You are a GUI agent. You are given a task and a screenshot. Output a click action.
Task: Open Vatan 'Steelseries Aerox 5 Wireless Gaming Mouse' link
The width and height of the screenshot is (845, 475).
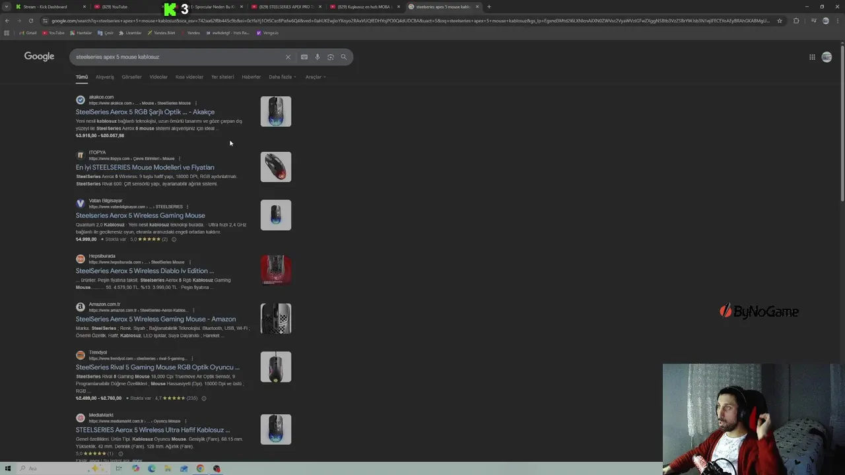[141, 216]
